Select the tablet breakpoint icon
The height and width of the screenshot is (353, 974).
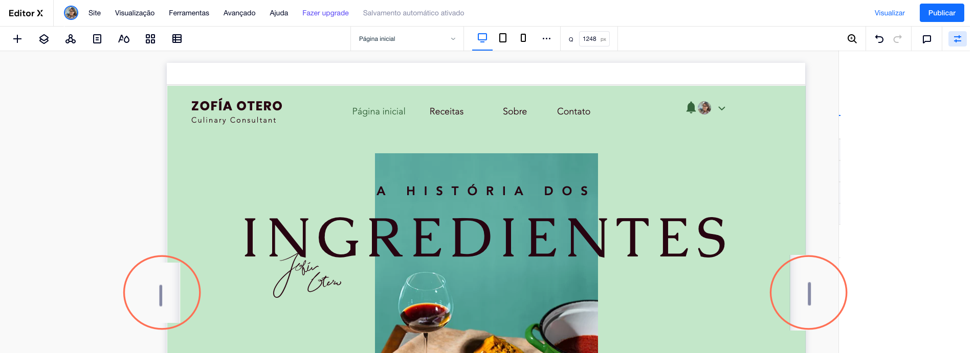[503, 38]
